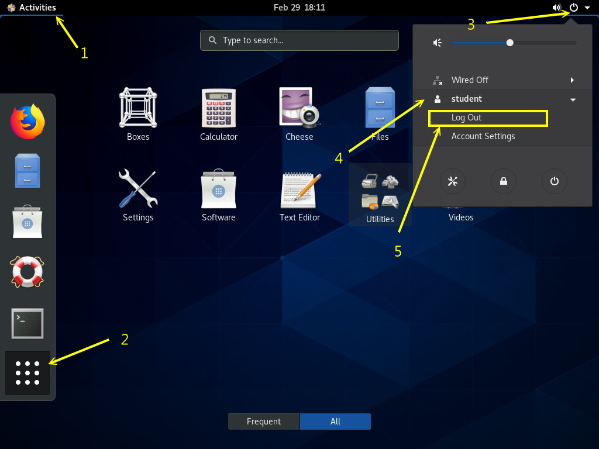Click the Show Applications grid button
This screenshot has height=449, width=599.
tap(27, 373)
